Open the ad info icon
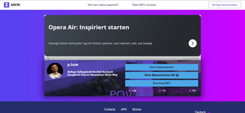 click(x=48, y=59)
